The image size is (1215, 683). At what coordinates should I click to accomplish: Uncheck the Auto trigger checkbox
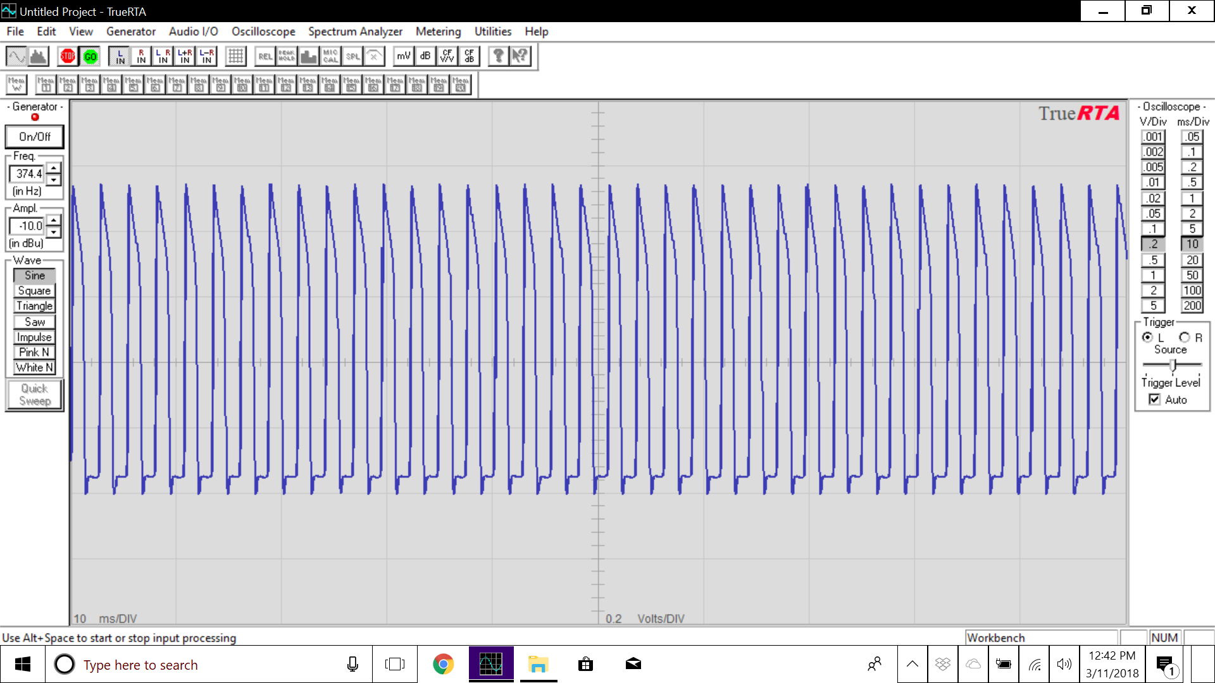pyautogui.click(x=1155, y=400)
